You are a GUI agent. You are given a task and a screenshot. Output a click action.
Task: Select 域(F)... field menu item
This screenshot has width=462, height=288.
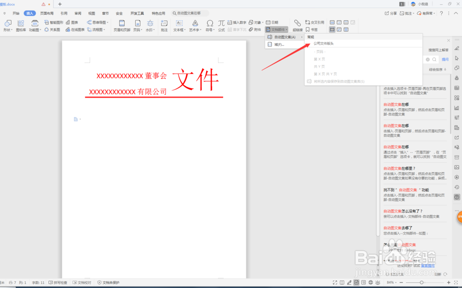pos(285,45)
